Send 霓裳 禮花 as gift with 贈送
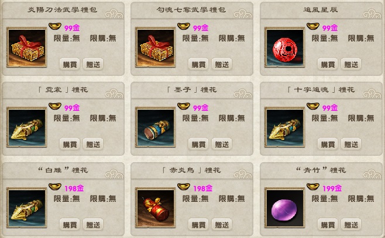This screenshot has width=385, height=238. 93,144
